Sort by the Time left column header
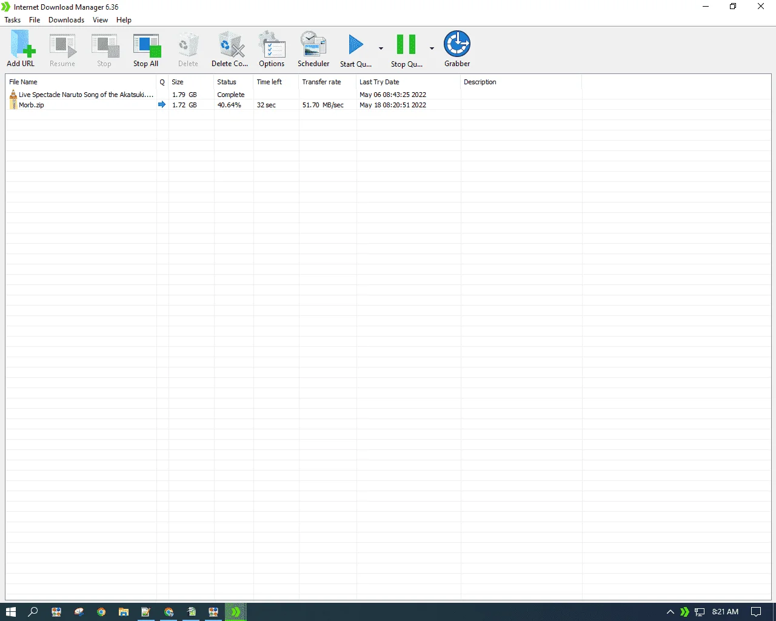 point(276,82)
